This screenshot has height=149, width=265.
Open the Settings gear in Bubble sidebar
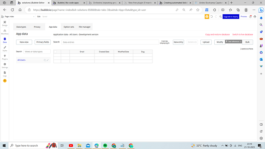tap(5, 64)
